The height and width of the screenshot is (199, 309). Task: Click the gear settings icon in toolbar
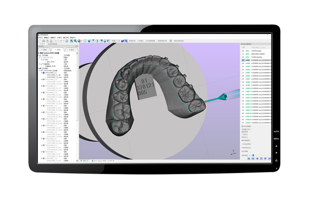point(171,41)
